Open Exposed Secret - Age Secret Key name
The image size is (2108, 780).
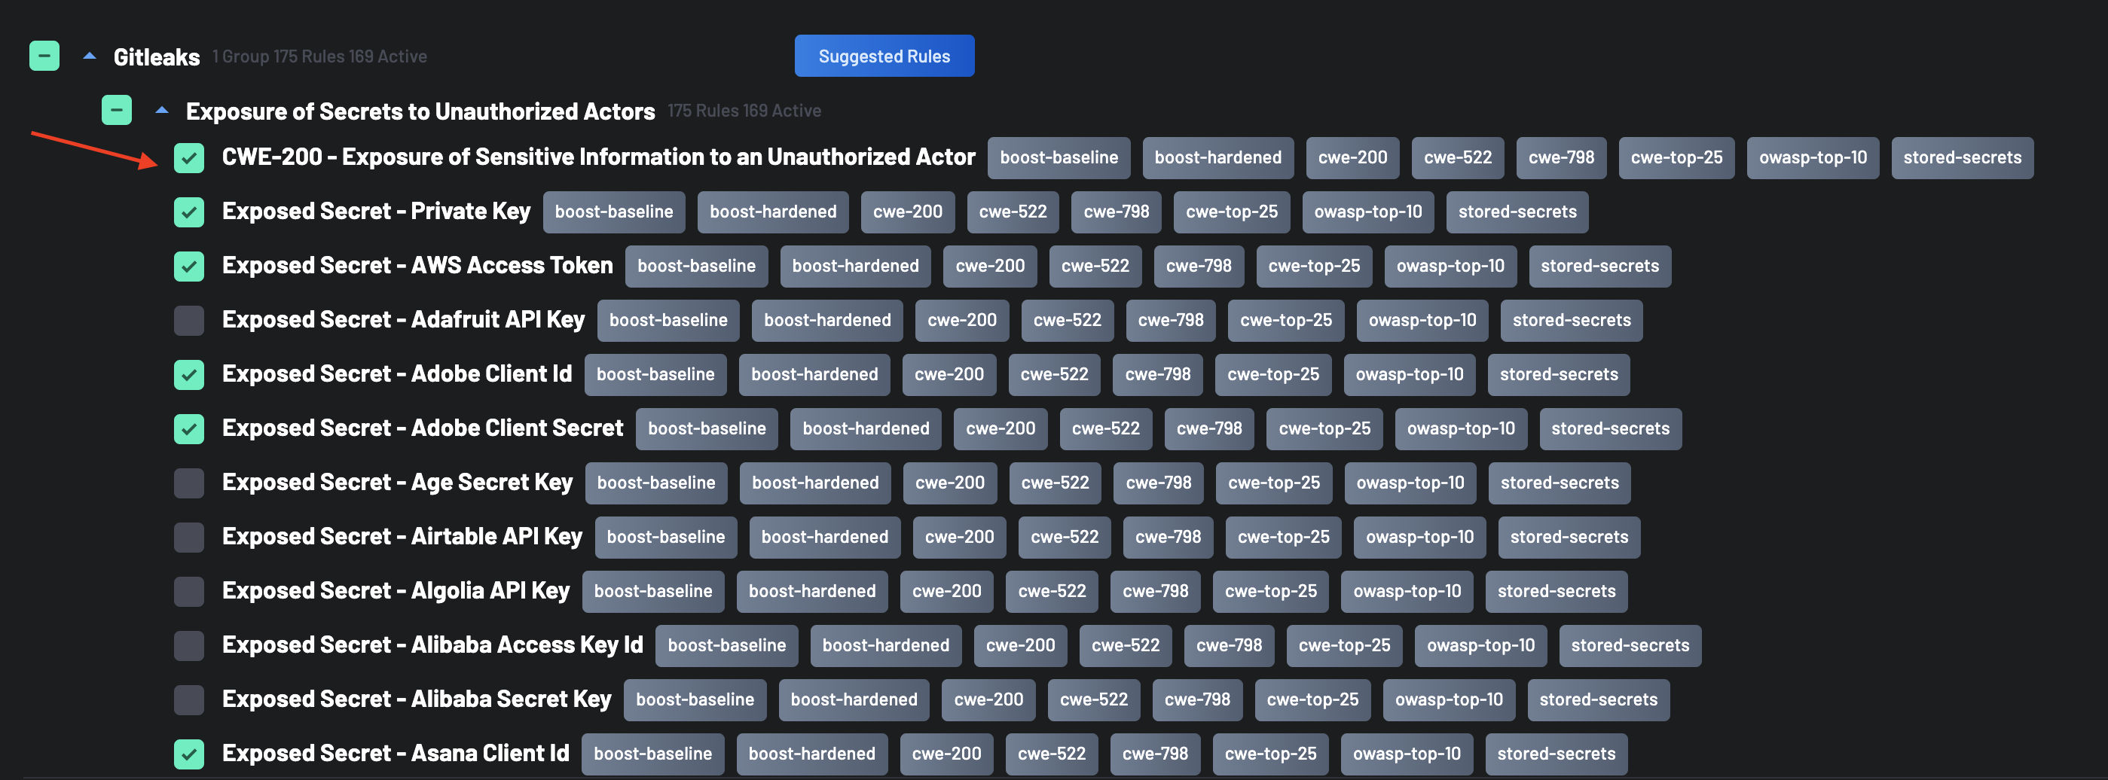click(x=398, y=483)
